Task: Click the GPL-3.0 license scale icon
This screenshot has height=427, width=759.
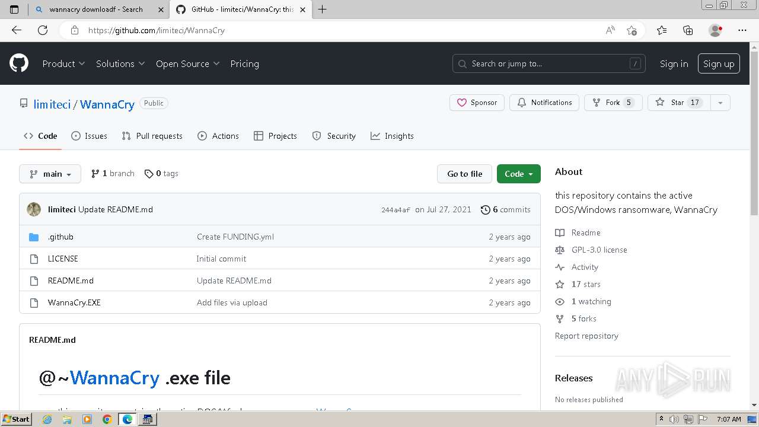Action: click(560, 250)
